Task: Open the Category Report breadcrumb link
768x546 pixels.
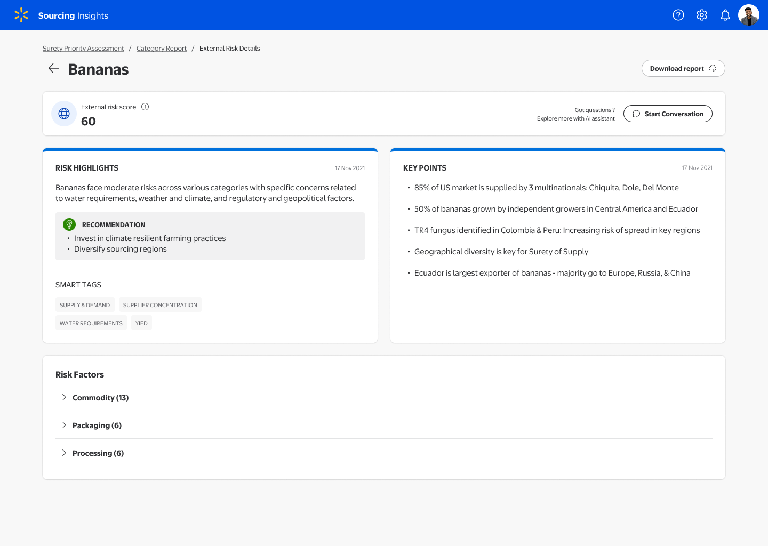Action: click(x=162, y=49)
